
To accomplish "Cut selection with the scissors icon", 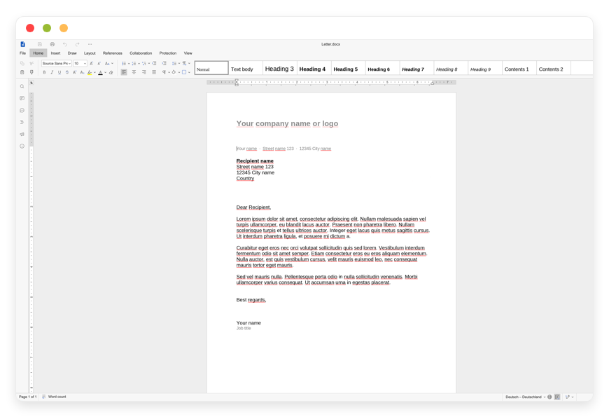I will 31,63.
